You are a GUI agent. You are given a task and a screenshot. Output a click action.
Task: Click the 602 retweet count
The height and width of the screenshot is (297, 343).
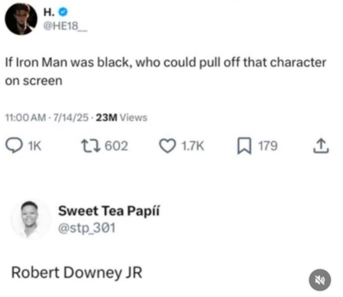pyautogui.click(x=116, y=146)
